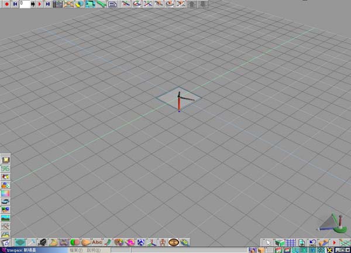Select the camera object tool
Screen dimensions: 351x253
[x=43, y=242]
